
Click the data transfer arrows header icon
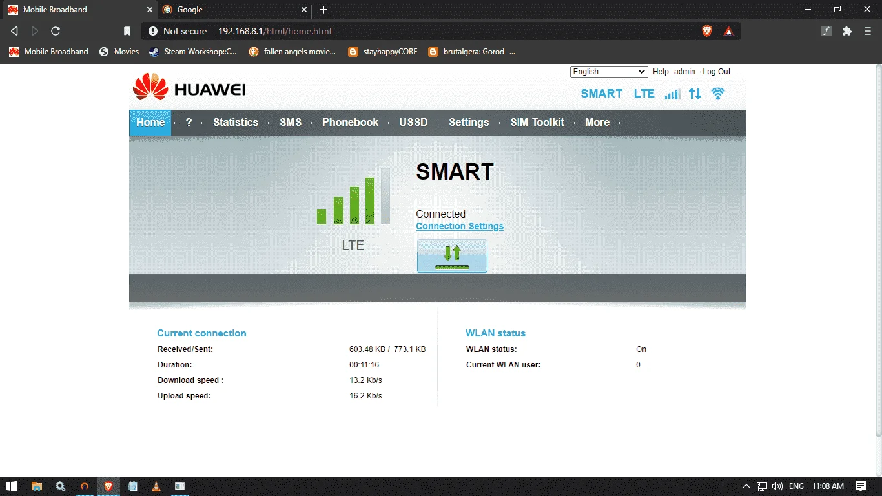695,94
